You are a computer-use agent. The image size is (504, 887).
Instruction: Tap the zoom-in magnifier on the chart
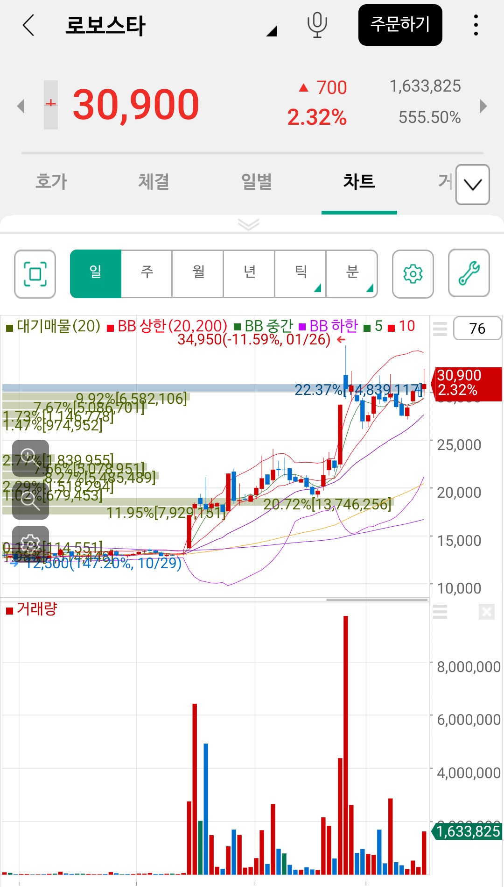(x=30, y=458)
